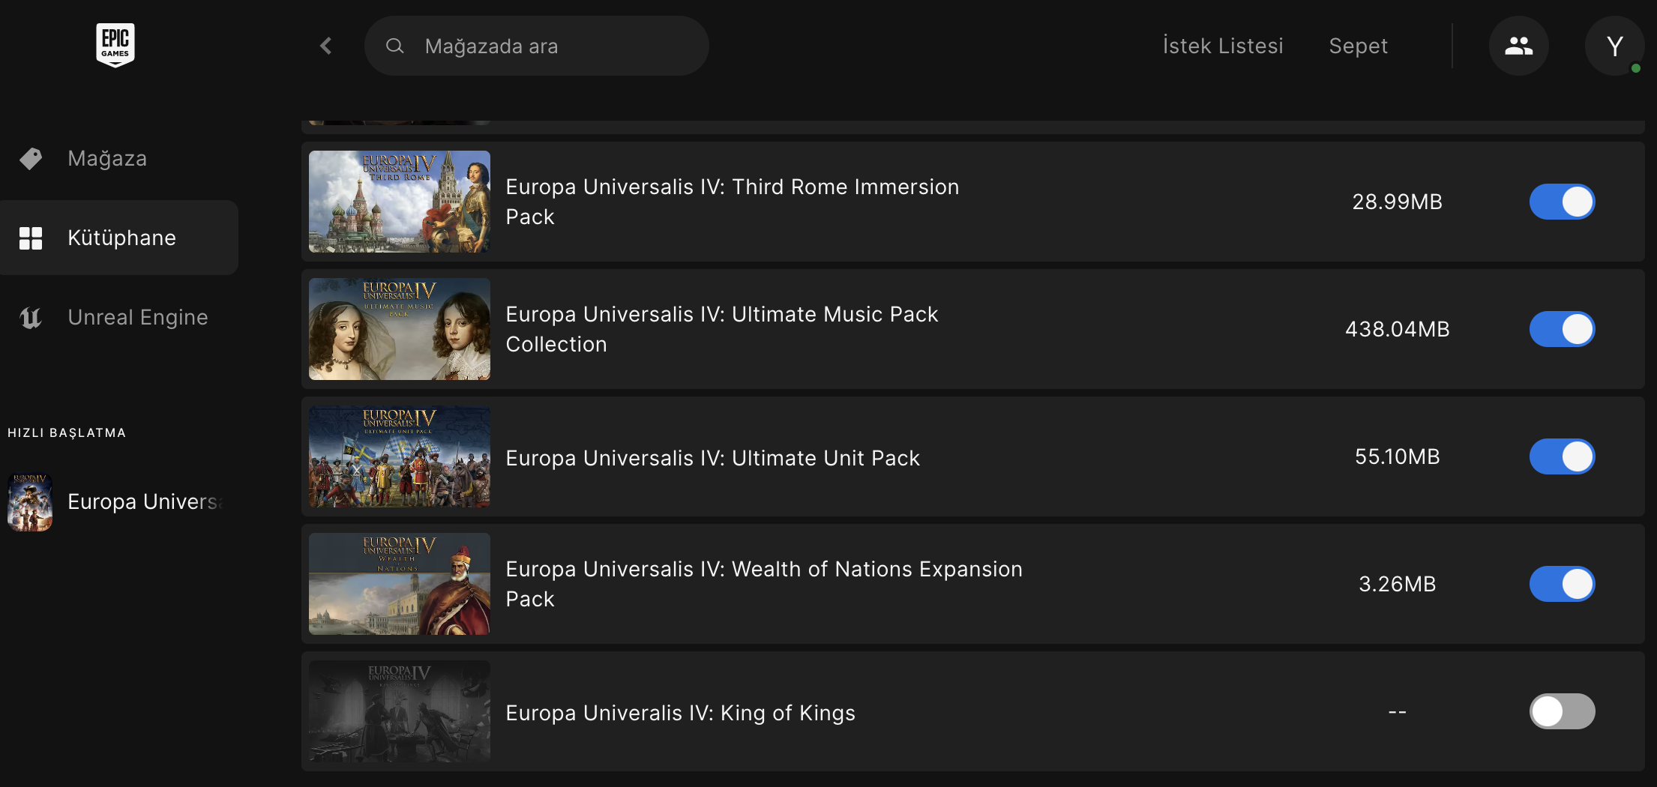Go back with the left chevron arrow

pyautogui.click(x=326, y=46)
